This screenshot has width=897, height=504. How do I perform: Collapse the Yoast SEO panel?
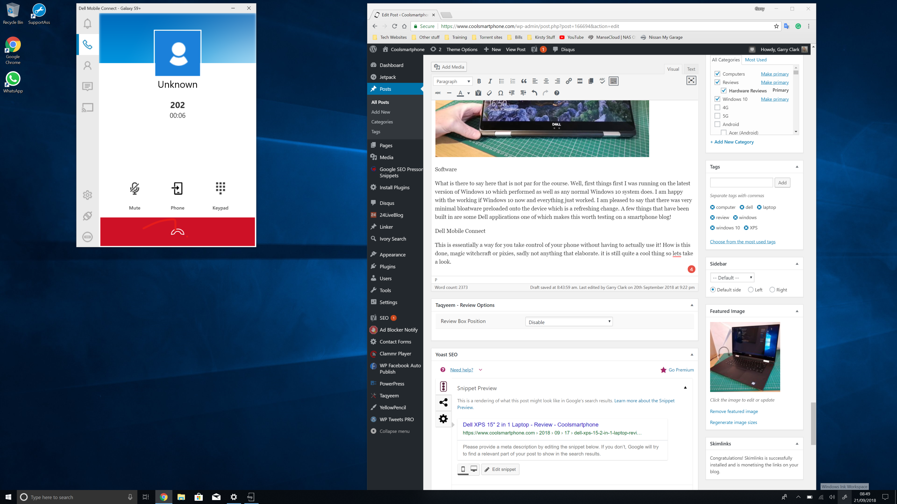coord(692,354)
